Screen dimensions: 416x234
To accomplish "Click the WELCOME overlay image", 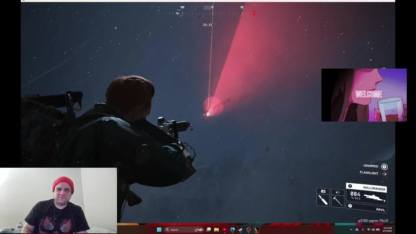I will 364,95.
